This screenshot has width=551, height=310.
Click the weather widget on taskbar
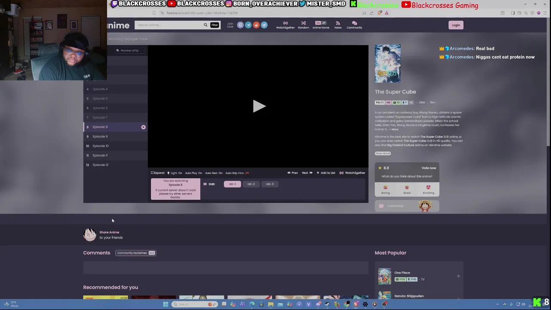pyautogui.click(x=11, y=304)
